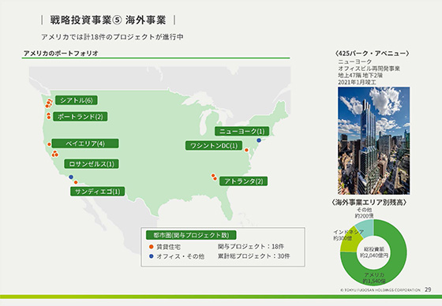Click the Portland orange marker pair
This screenshot has width=442, height=306.
click(x=48, y=116)
